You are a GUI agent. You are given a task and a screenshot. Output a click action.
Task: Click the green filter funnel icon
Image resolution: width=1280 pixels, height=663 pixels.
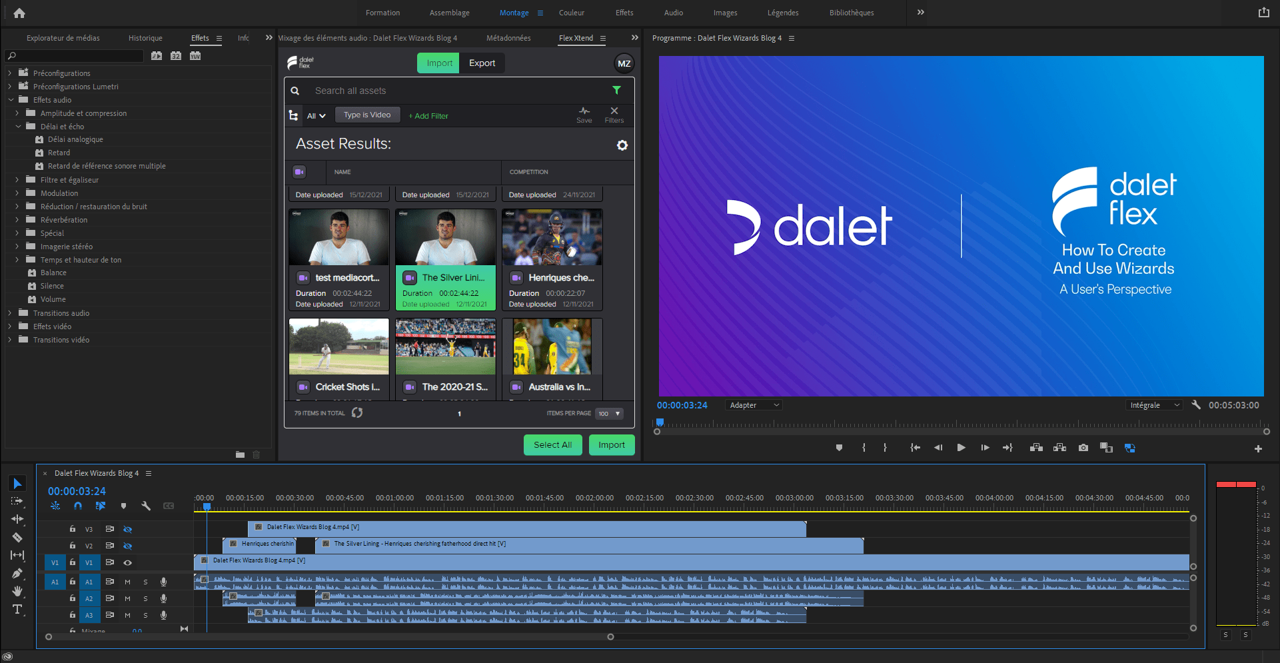pyautogui.click(x=616, y=91)
